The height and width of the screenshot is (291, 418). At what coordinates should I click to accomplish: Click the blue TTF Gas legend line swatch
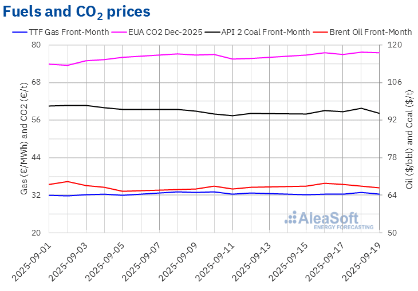point(19,33)
